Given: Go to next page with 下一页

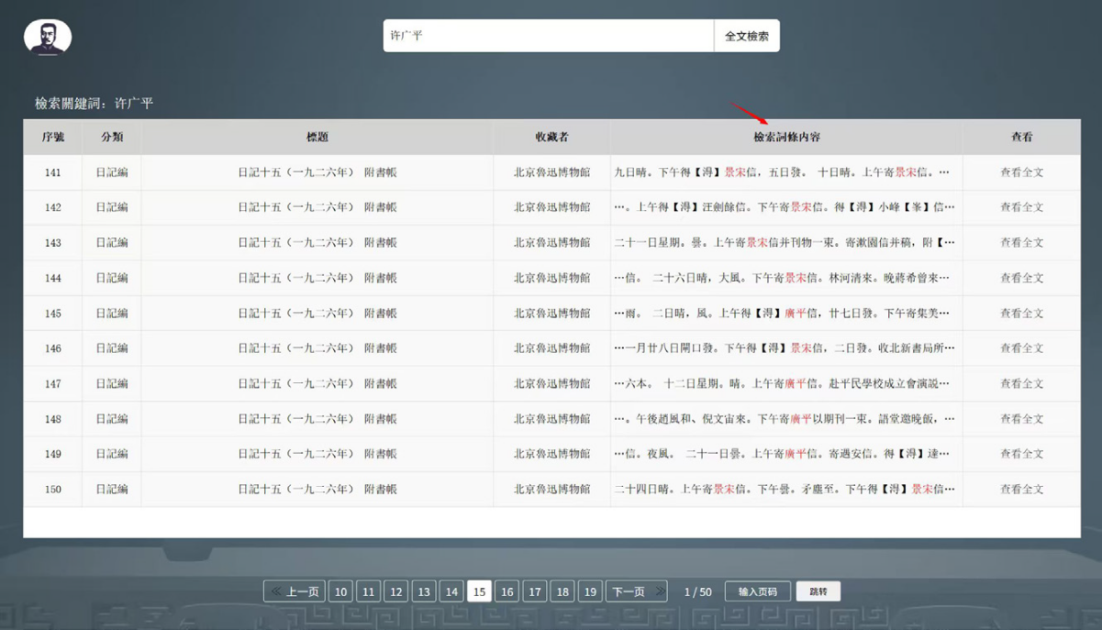Looking at the screenshot, I should point(635,591).
